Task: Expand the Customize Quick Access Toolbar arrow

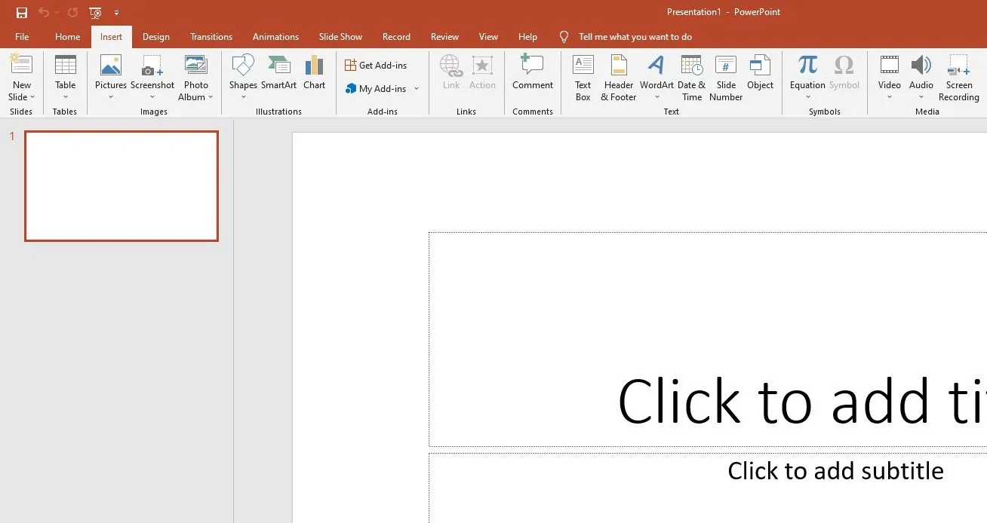Action: (116, 13)
